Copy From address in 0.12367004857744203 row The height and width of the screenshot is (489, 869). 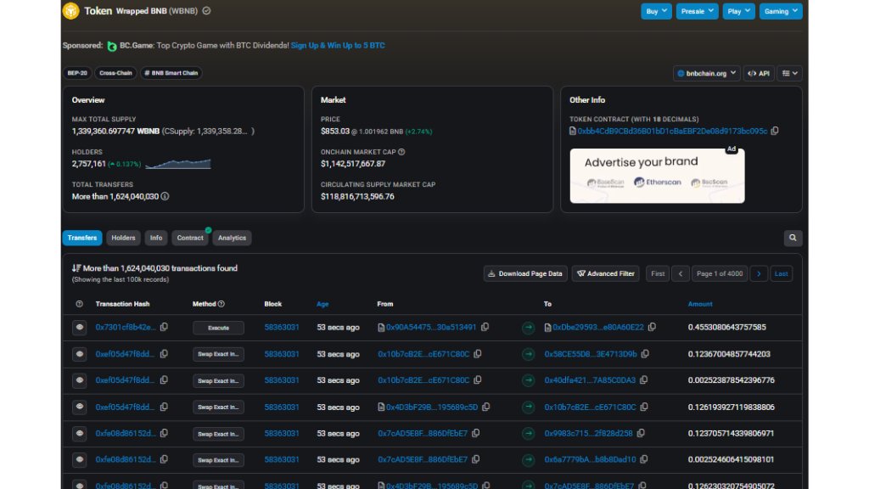click(x=478, y=354)
